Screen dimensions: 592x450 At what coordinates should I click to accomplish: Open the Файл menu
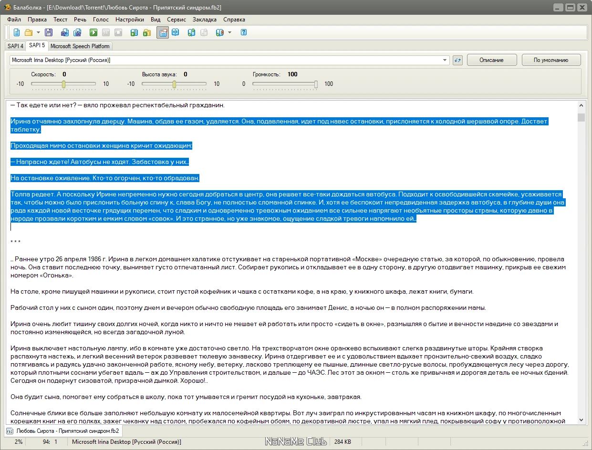(14, 20)
